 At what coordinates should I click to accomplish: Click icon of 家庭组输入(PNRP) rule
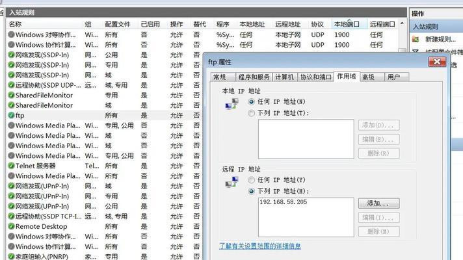[11, 257]
